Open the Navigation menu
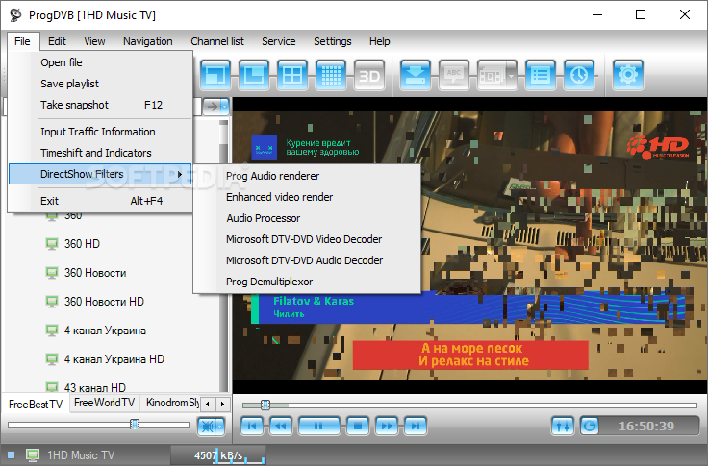Image resolution: width=708 pixels, height=466 pixels. click(x=147, y=41)
